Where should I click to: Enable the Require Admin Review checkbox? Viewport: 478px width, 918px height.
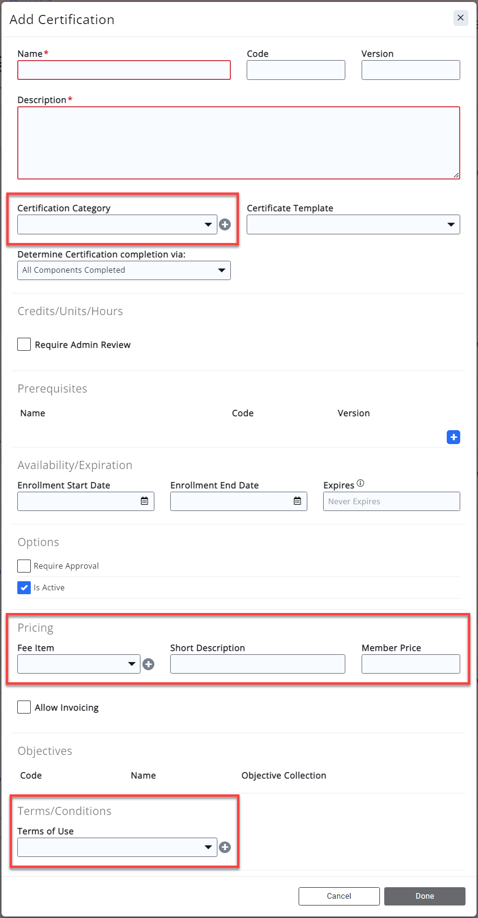[24, 344]
